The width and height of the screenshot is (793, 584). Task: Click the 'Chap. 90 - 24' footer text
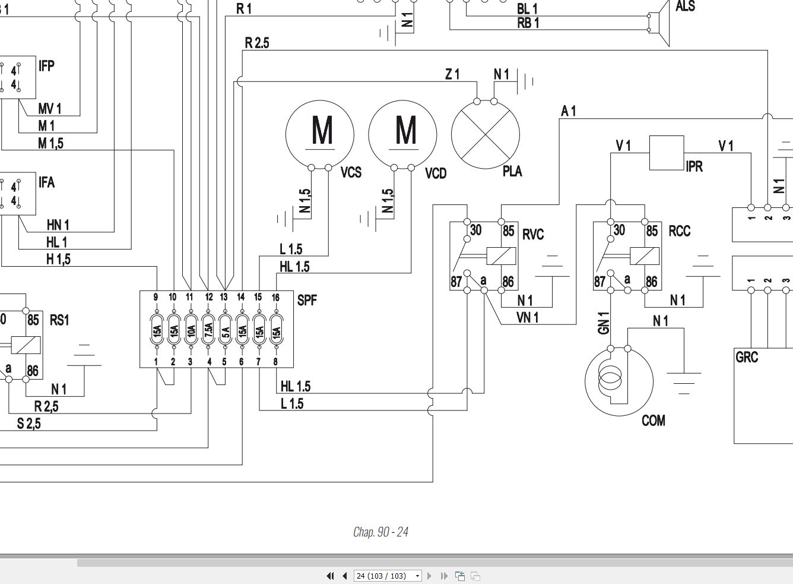380,532
